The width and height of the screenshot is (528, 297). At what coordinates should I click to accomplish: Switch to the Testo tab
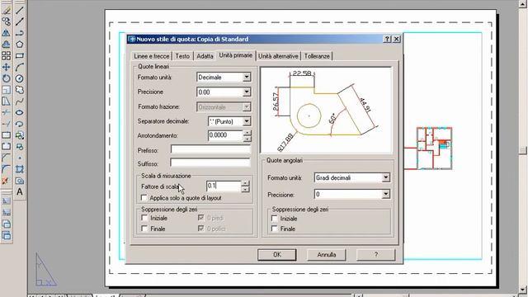point(182,56)
